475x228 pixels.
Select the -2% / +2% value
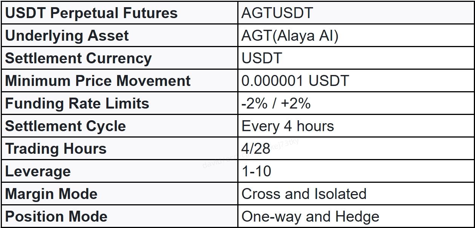click(276, 104)
